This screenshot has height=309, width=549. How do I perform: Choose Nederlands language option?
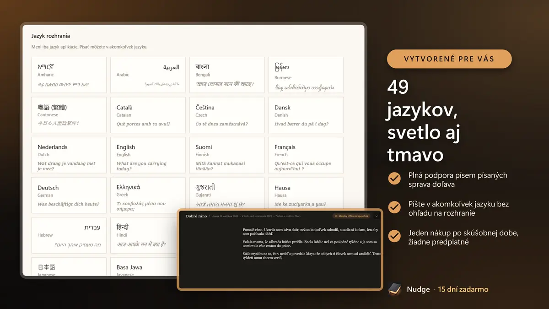[x=69, y=155]
